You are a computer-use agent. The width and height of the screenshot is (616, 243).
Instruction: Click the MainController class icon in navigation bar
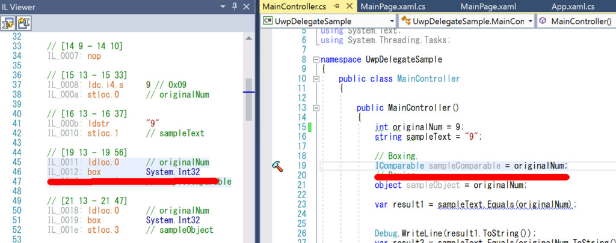point(405,21)
